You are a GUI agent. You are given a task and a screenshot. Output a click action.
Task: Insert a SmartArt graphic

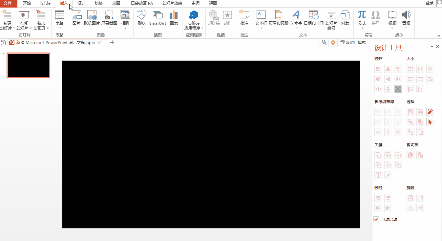tap(158, 18)
